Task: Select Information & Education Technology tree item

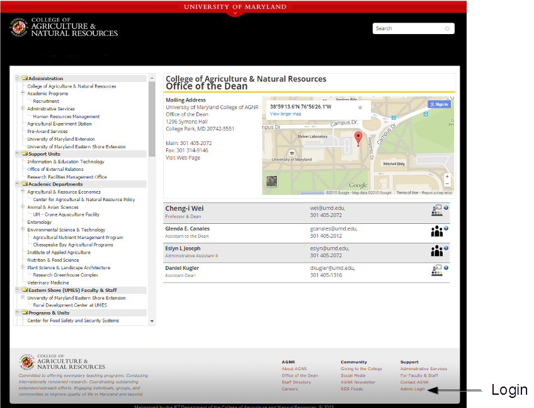Action: (65, 161)
